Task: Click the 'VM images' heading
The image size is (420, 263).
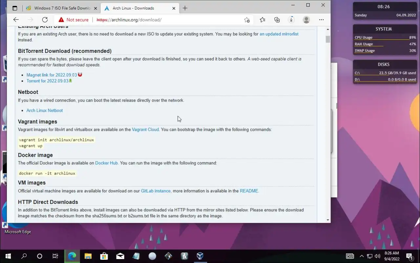Action: pos(32,182)
